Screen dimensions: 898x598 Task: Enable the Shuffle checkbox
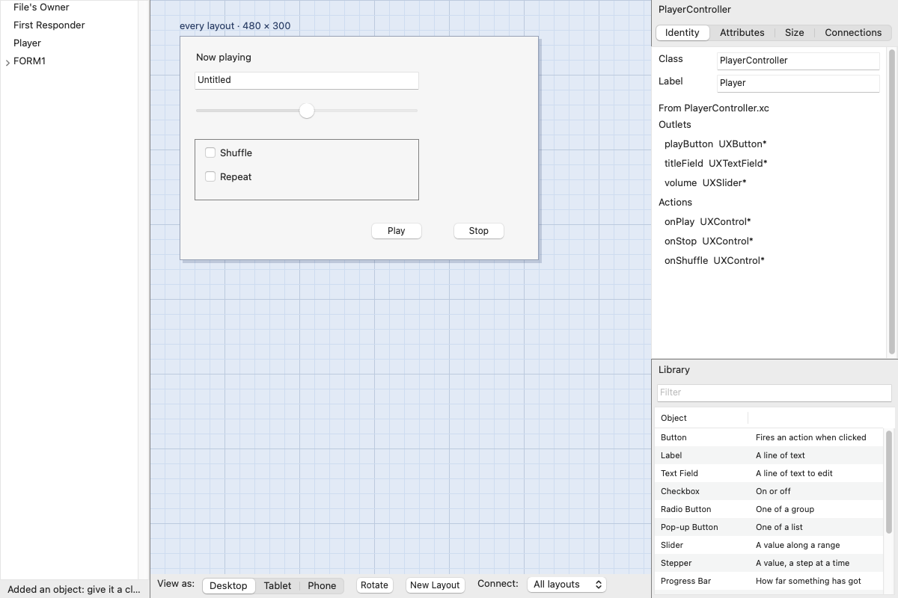(x=210, y=152)
